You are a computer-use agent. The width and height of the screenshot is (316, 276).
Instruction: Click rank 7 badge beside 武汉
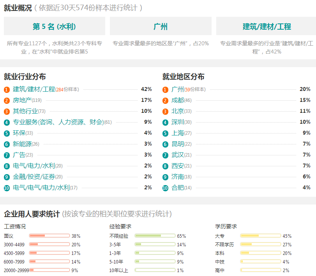165,155
